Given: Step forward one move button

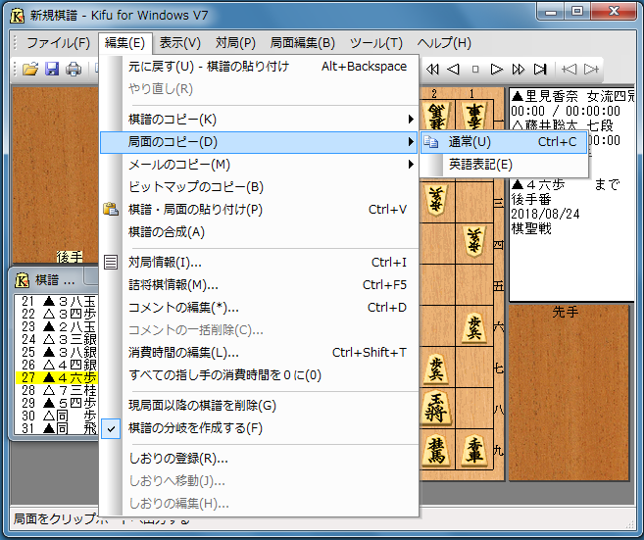Looking at the screenshot, I should click(497, 70).
